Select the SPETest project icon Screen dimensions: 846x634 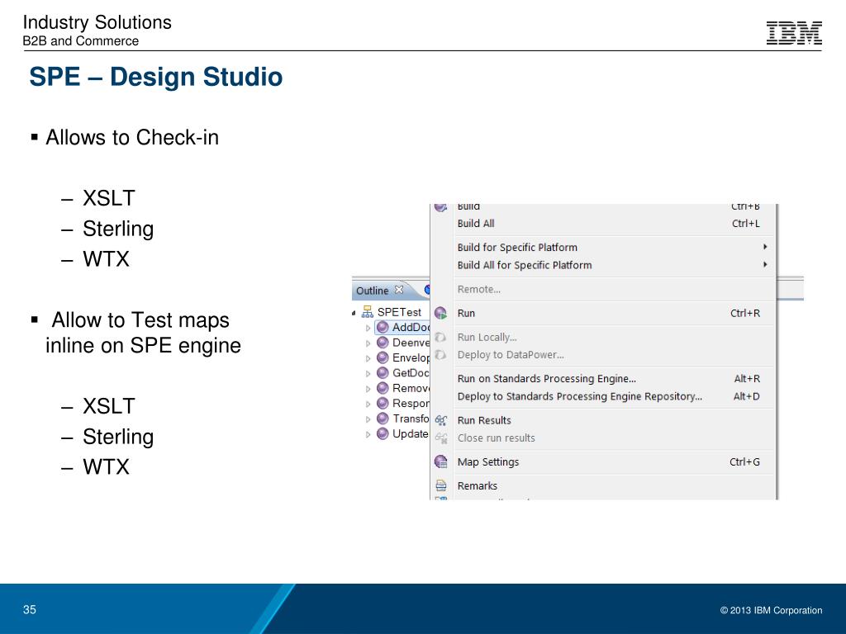[x=368, y=311]
